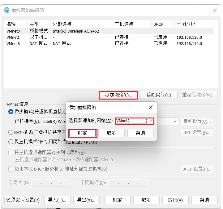
Task: Select the VMnet0 row in network list
Action: (x=109, y=31)
